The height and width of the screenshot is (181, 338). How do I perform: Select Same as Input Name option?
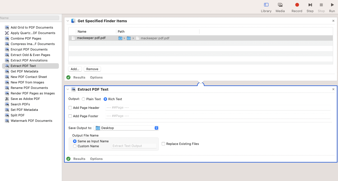click(x=75, y=141)
